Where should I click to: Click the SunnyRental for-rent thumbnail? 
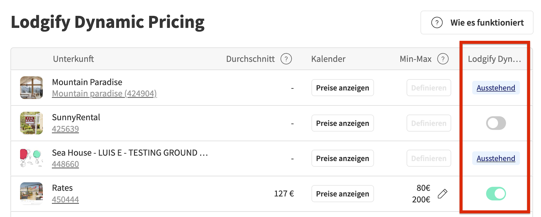tap(32, 123)
